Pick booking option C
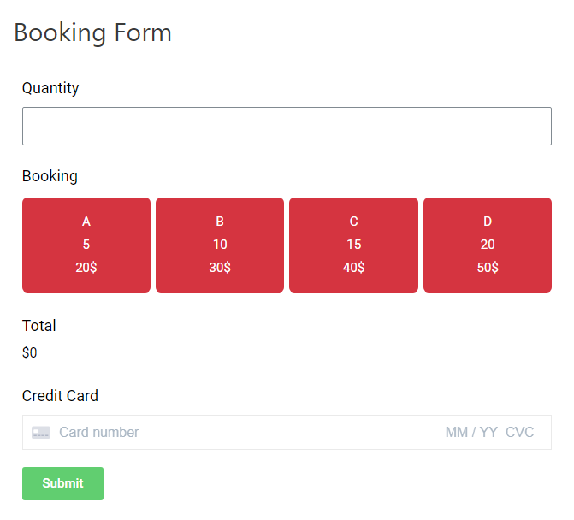 [353, 245]
